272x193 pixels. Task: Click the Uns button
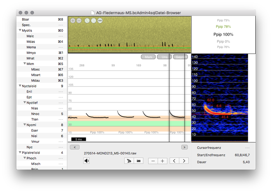click(164, 57)
